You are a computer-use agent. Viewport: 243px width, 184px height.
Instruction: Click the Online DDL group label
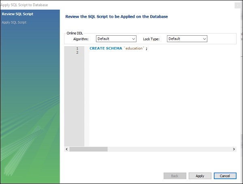pos(75,33)
